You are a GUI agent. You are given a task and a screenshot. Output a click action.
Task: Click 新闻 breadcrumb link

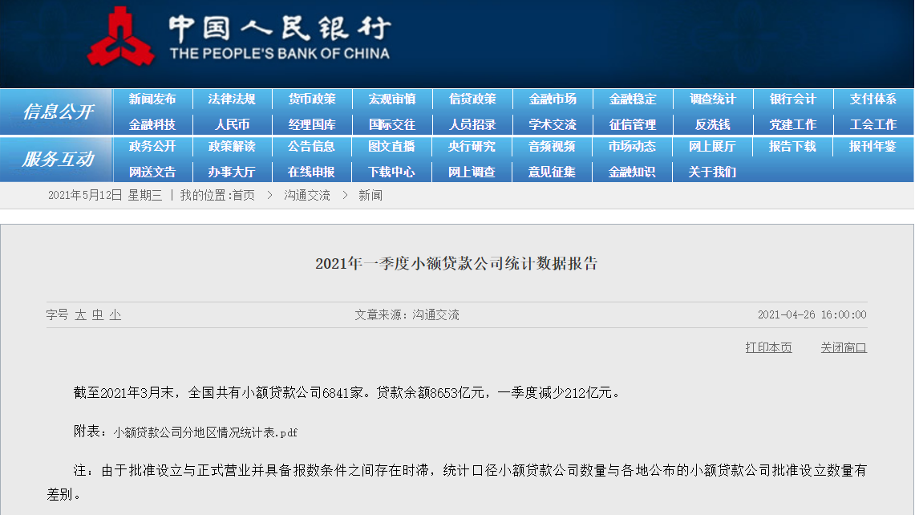tap(370, 196)
